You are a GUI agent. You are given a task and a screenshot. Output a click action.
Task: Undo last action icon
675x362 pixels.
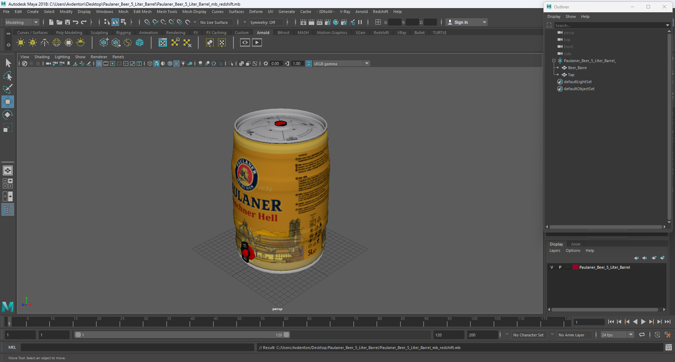(75, 22)
